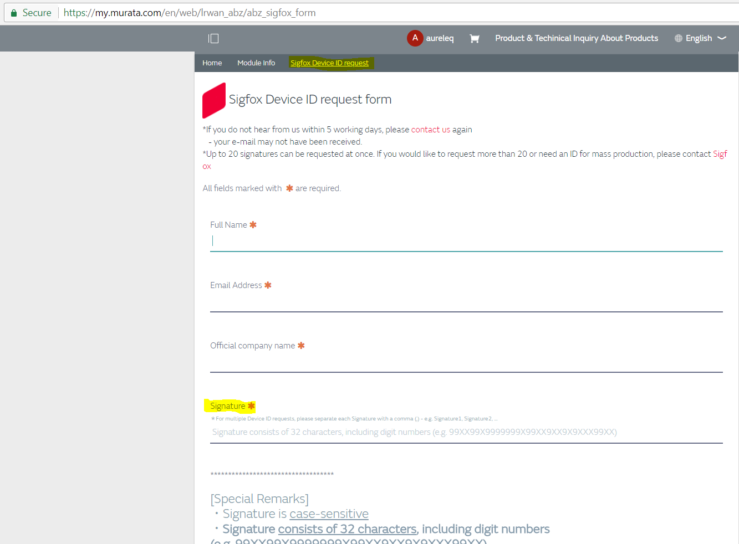Expand the English language dropdown arrow
739x544 pixels.
[722, 38]
